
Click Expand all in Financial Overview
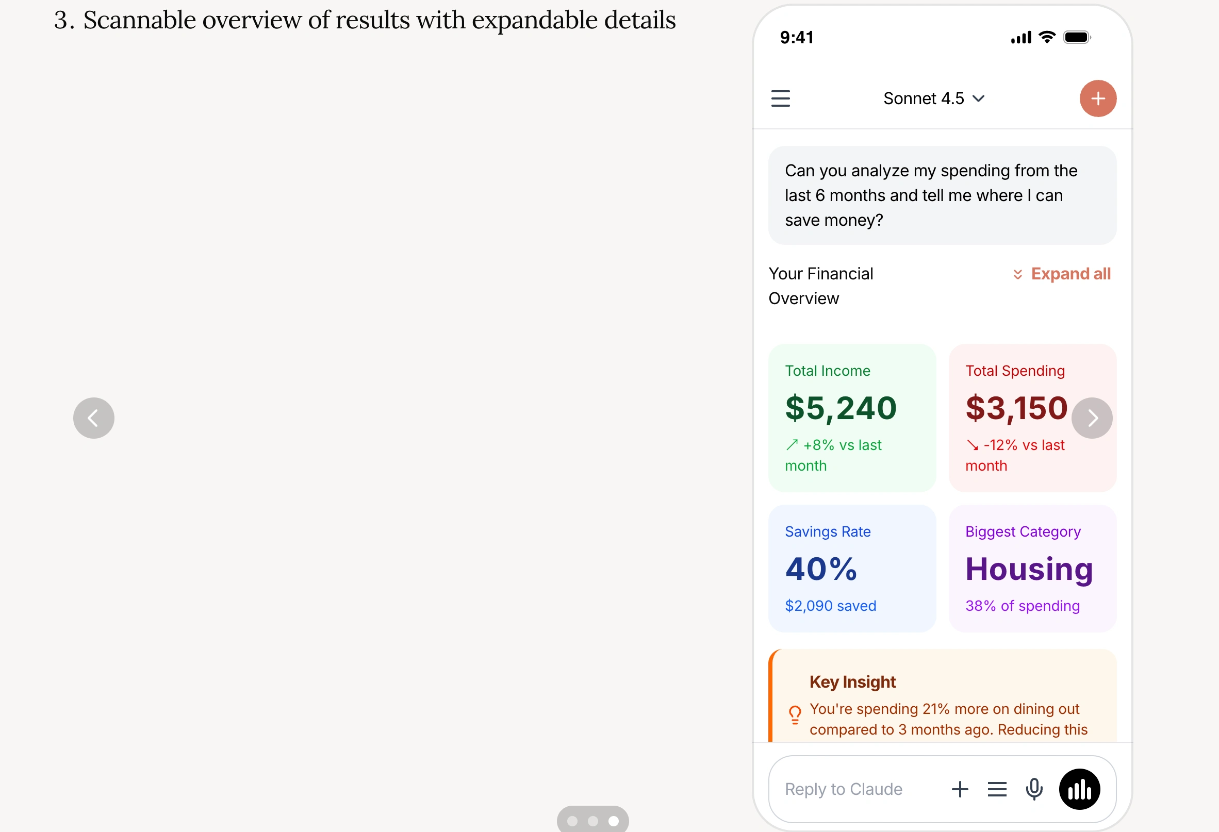pos(1062,274)
